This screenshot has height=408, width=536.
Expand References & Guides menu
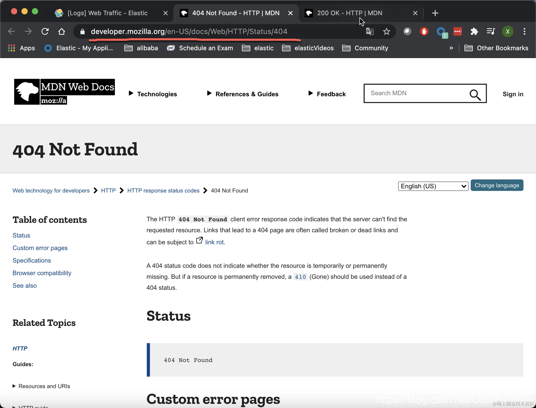[243, 94]
